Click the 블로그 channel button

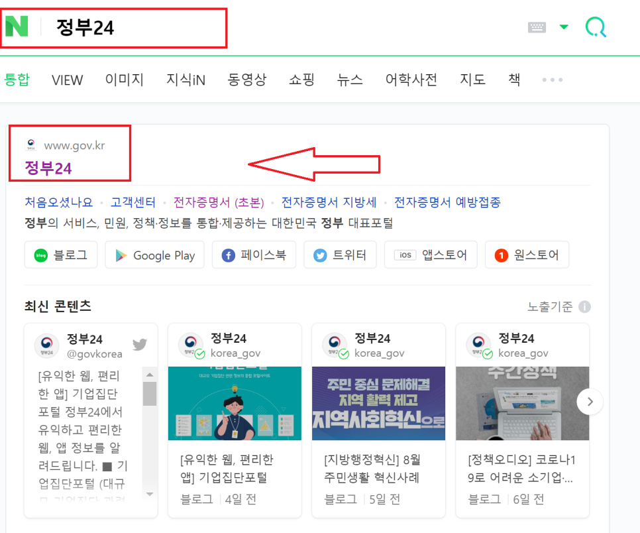[x=61, y=255]
